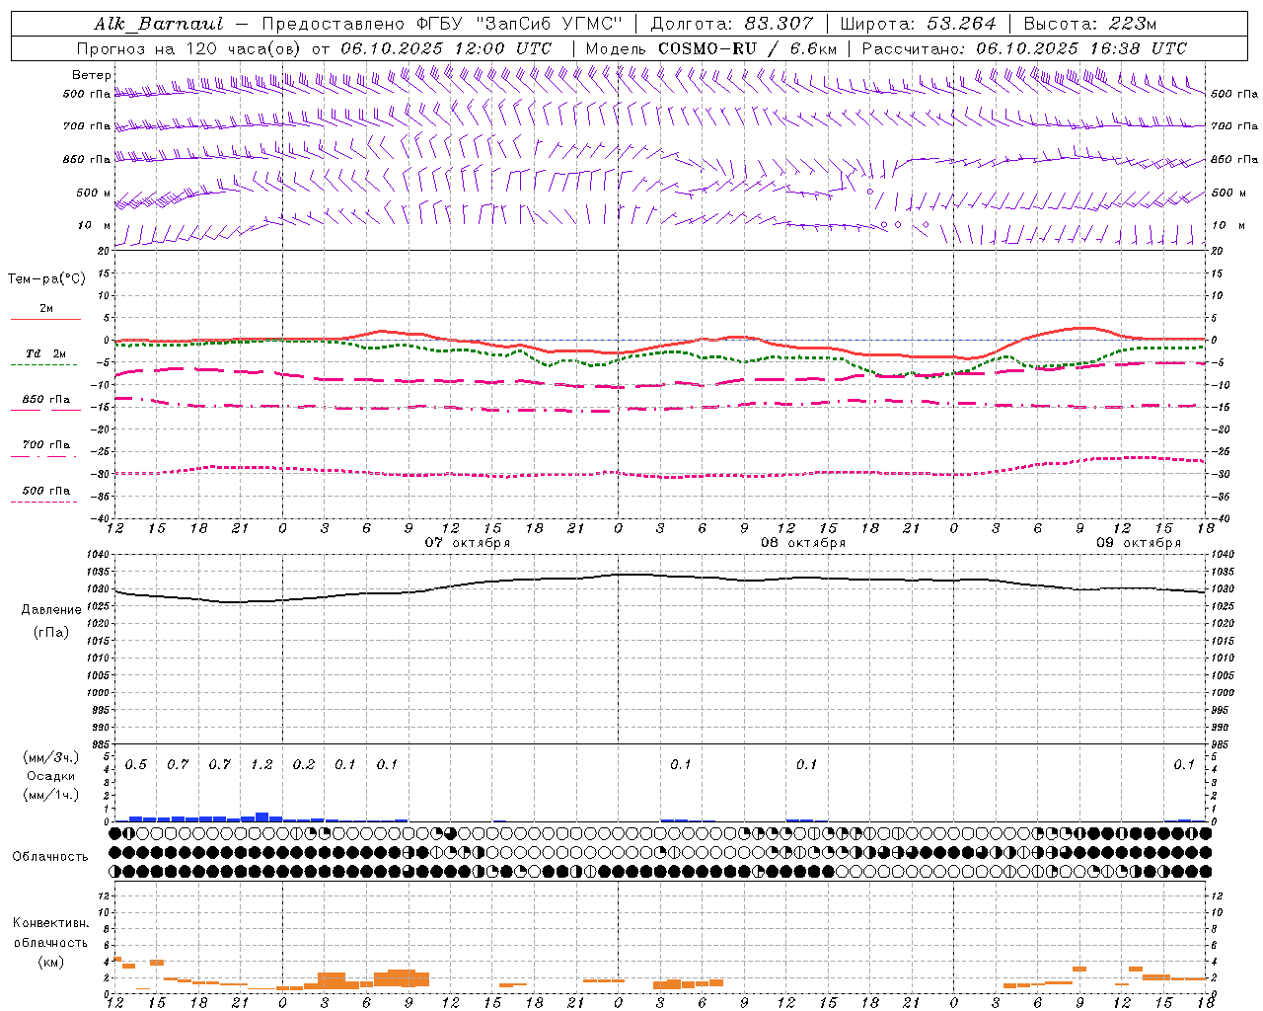The height and width of the screenshot is (1011, 1263).
Task: Click 'Предоставлено ФГБУ "ЗапСиб УГМС"' provider text
Action: pyautogui.click(x=443, y=24)
